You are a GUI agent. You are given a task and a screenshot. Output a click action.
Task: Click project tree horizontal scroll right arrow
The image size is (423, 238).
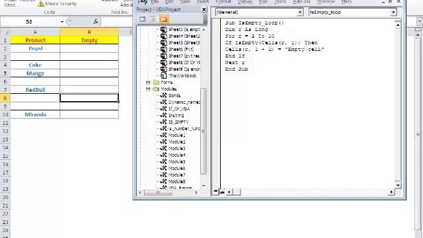[196, 192]
